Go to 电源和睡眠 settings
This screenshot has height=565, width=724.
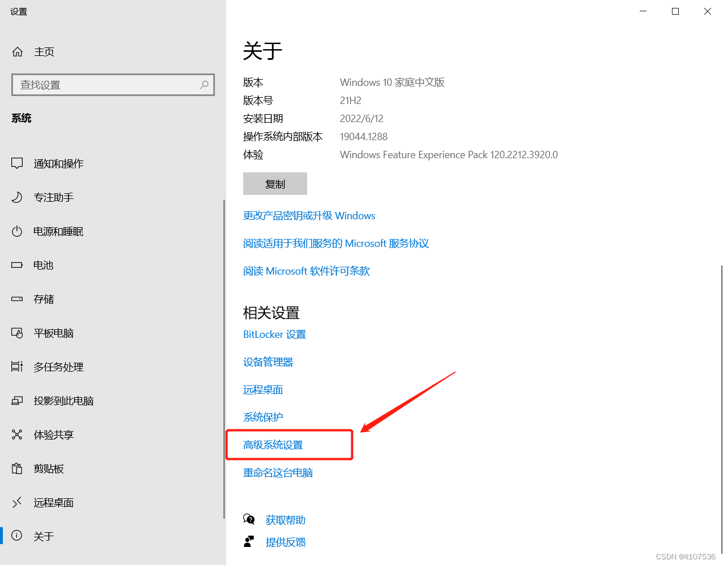[x=112, y=231]
